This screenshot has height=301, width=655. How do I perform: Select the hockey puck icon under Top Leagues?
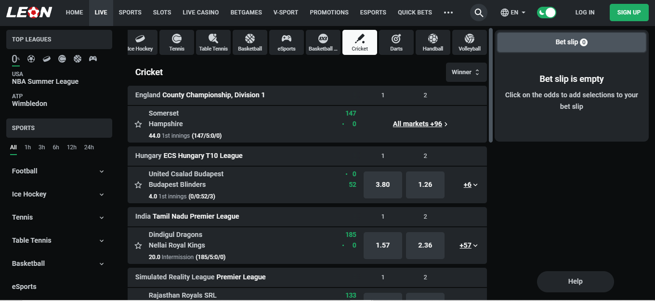[x=47, y=59]
